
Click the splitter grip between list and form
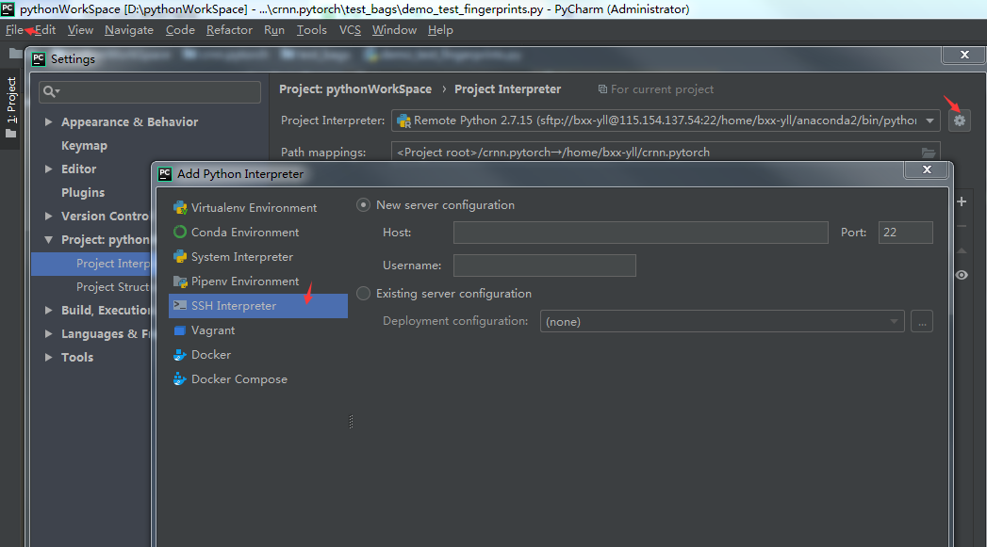pos(352,422)
